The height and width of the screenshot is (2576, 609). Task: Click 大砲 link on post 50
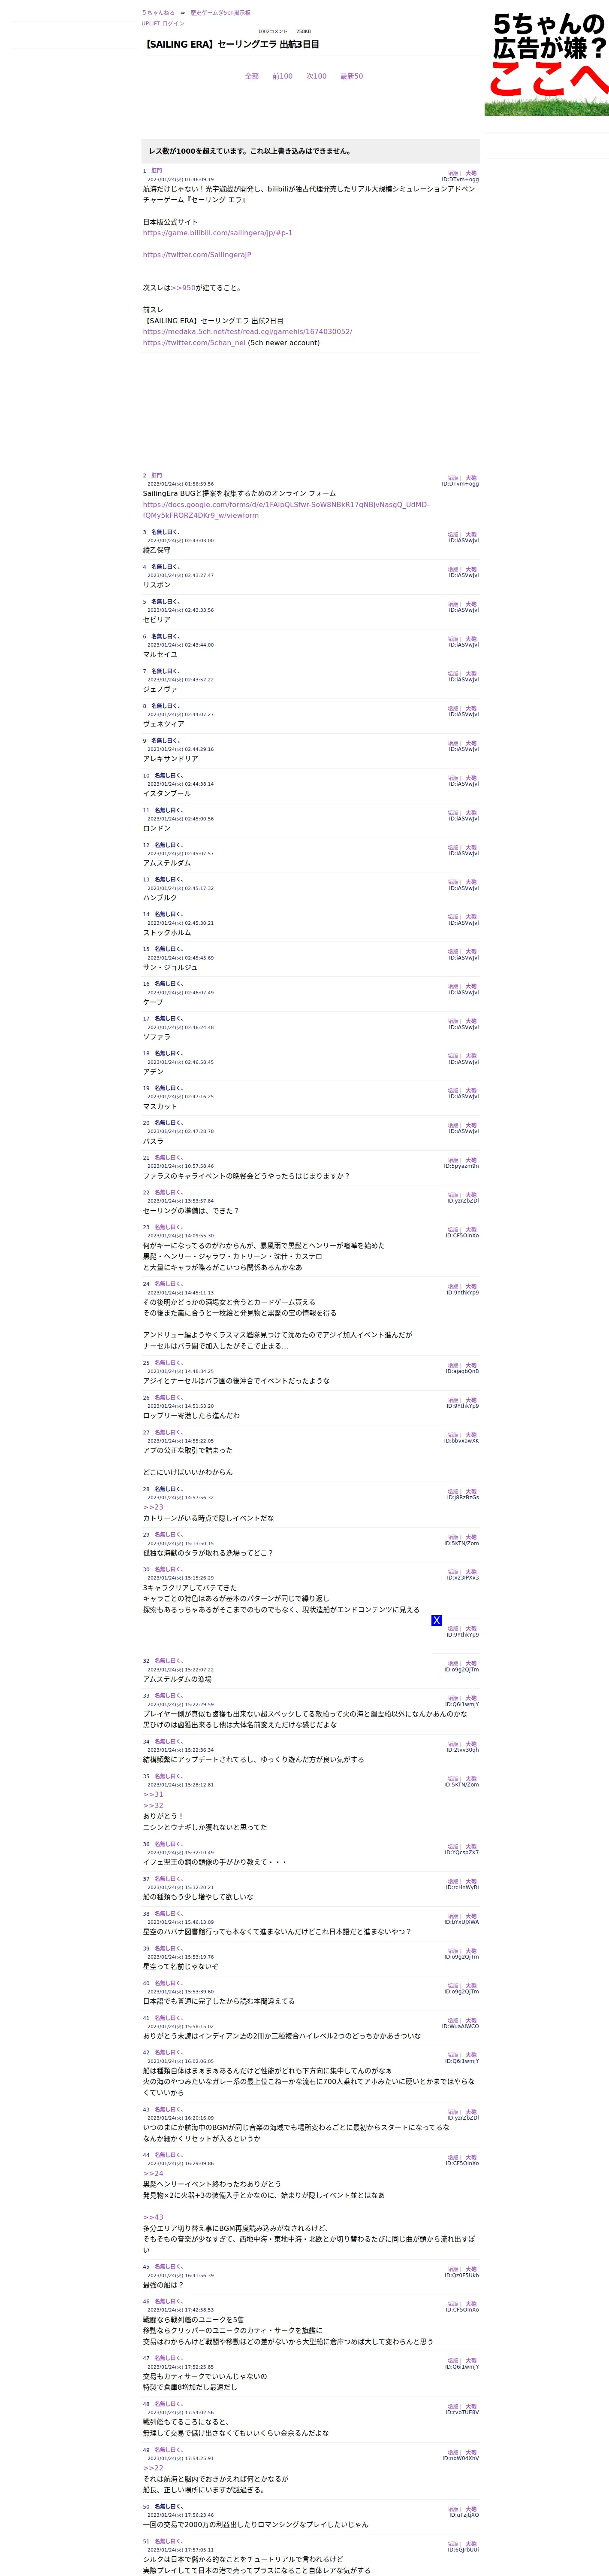pos(471,2509)
